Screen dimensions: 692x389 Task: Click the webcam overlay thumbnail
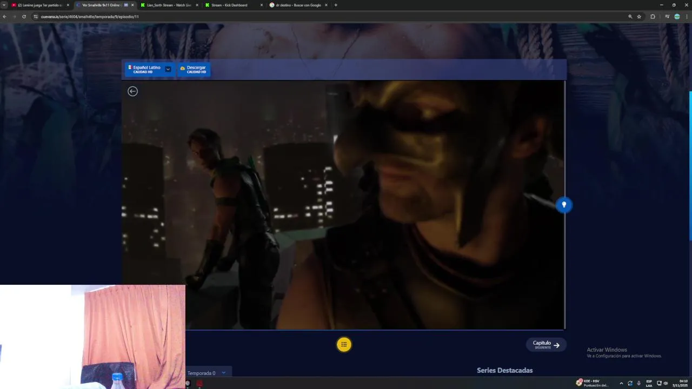92,337
